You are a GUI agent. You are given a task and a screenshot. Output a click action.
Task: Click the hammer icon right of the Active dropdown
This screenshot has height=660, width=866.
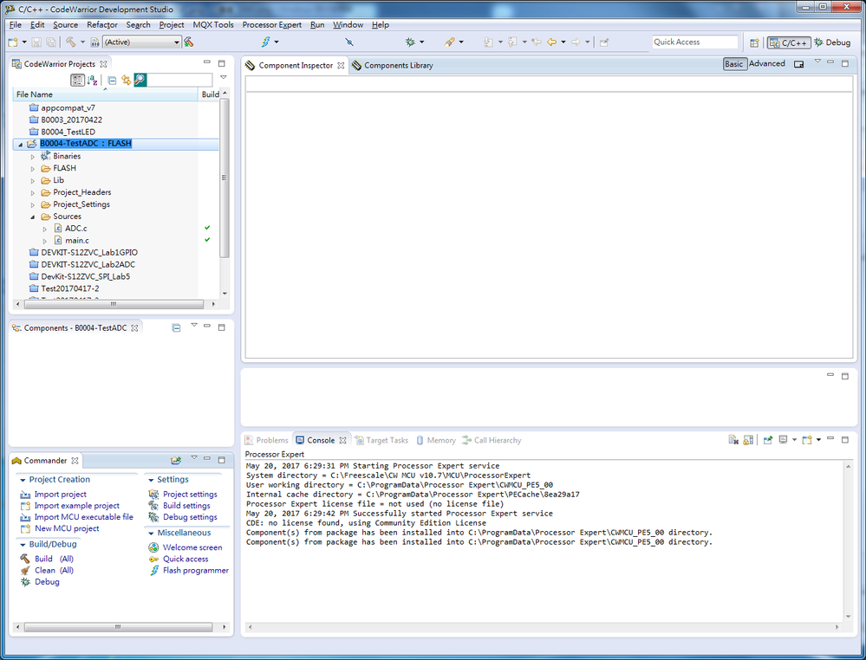tap(189, 42)
